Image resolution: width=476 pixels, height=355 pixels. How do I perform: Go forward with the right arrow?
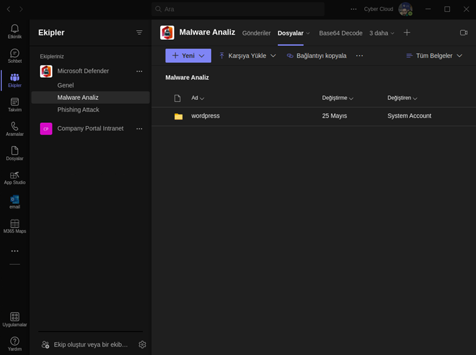click(x=21, y=9)
